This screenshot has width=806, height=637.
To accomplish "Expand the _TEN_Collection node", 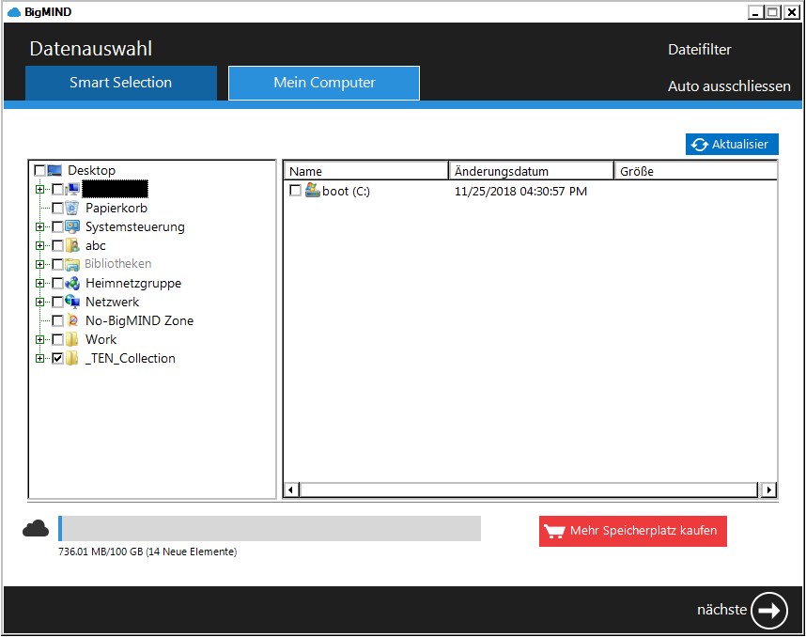I will (39, 358).
